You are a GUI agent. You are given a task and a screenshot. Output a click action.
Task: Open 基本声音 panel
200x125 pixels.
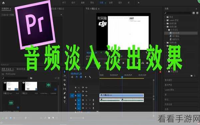(168, 85)
